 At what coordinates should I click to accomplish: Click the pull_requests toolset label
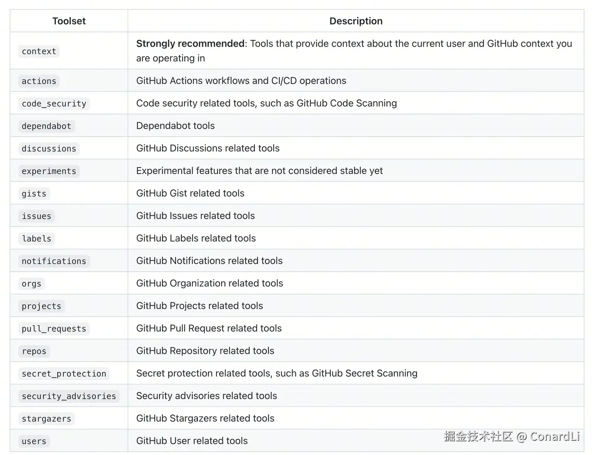click(x=54, y=329)
